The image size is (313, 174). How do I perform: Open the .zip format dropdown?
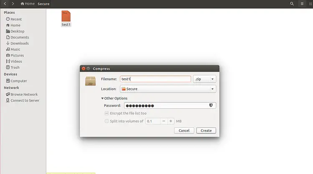[204, 79]
